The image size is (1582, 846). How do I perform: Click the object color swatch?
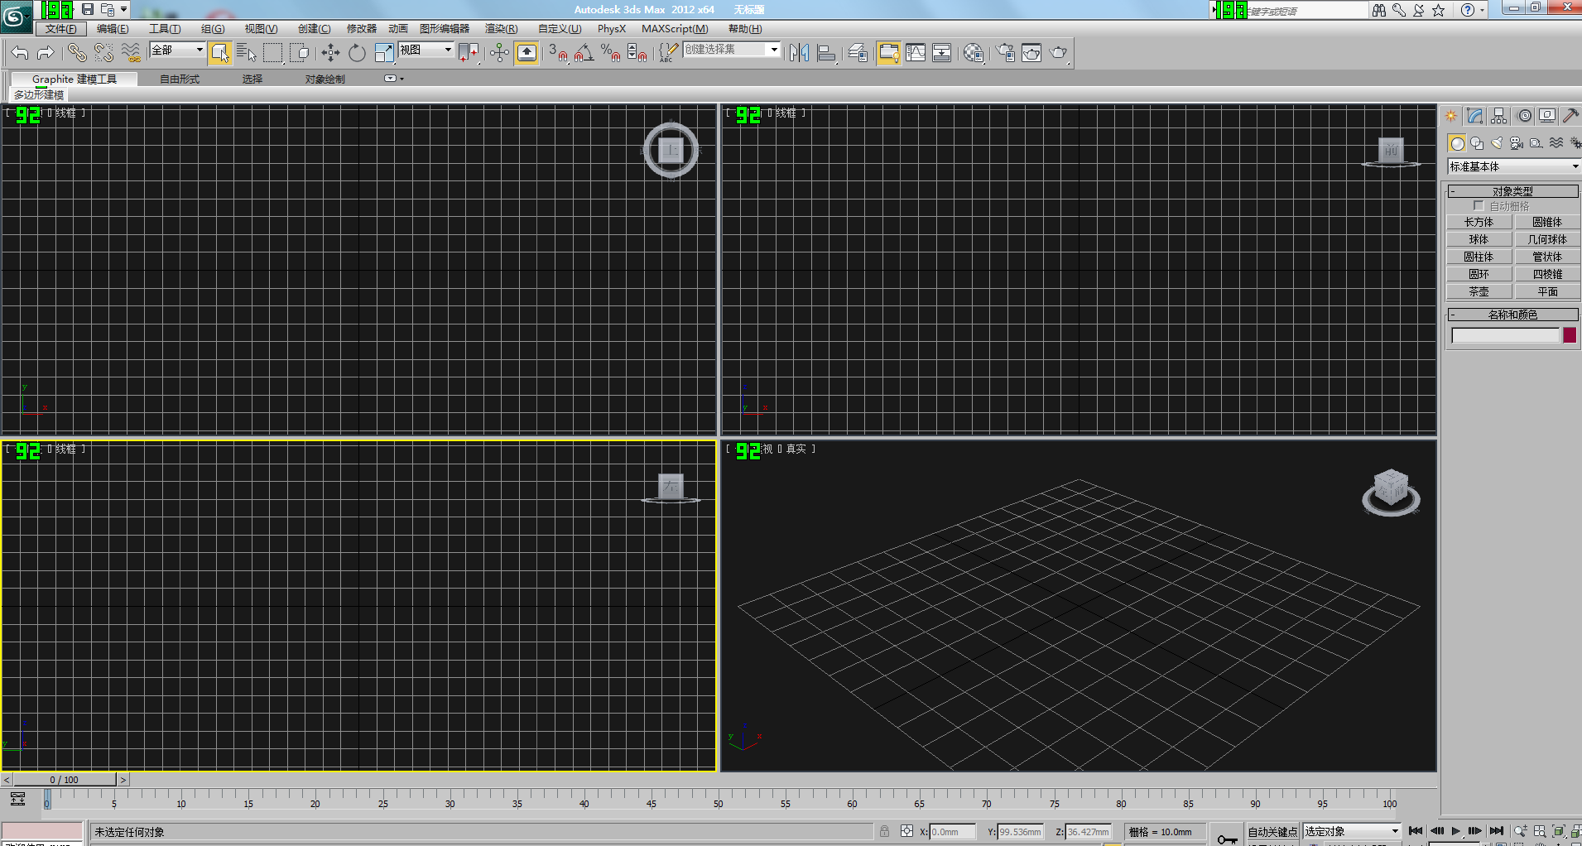[1570, 334]
